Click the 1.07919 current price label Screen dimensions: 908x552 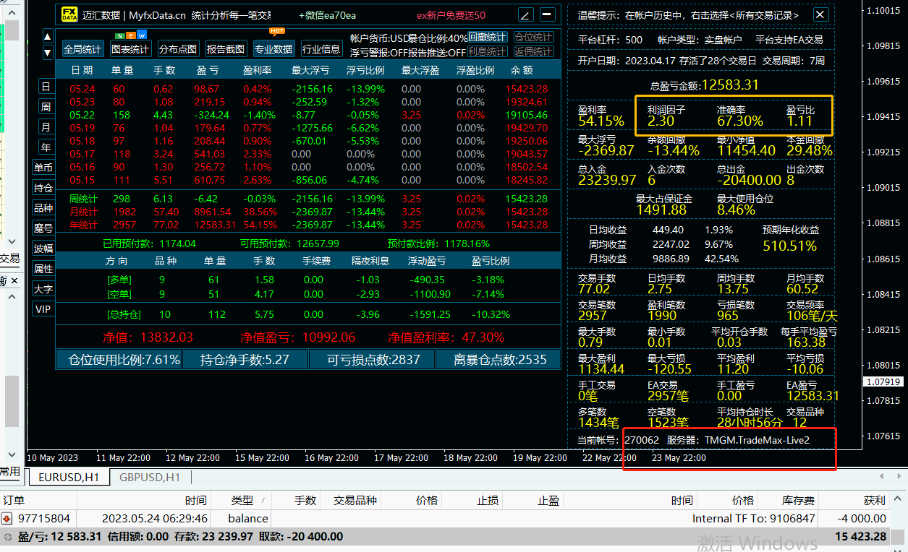point(882,381)
